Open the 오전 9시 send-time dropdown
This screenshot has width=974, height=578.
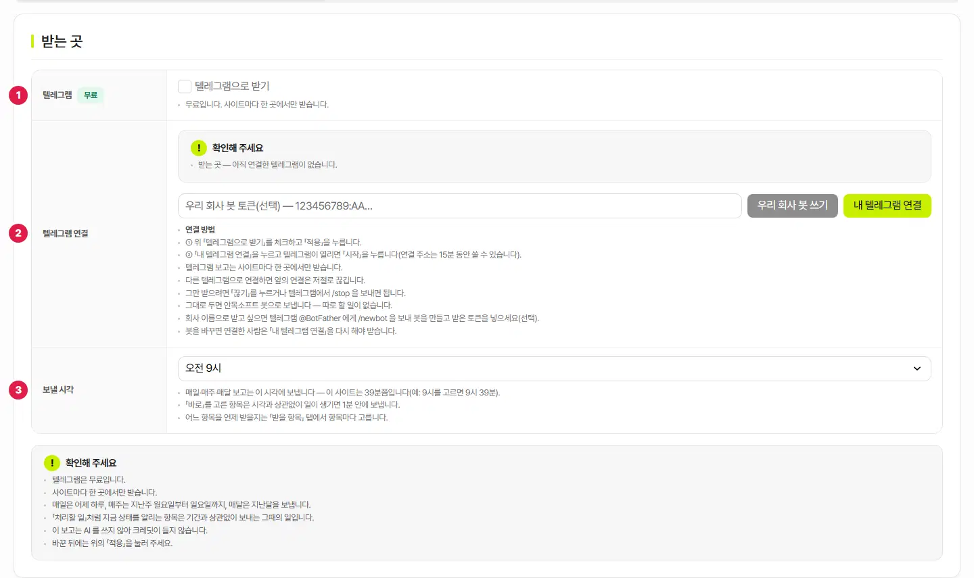point(555,368)
